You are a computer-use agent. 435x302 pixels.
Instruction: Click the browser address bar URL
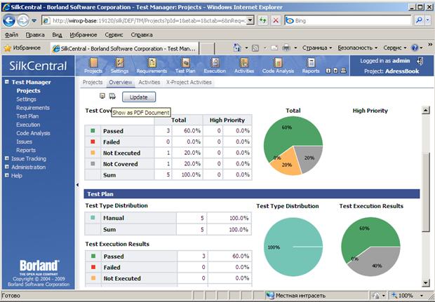point(149,20)
